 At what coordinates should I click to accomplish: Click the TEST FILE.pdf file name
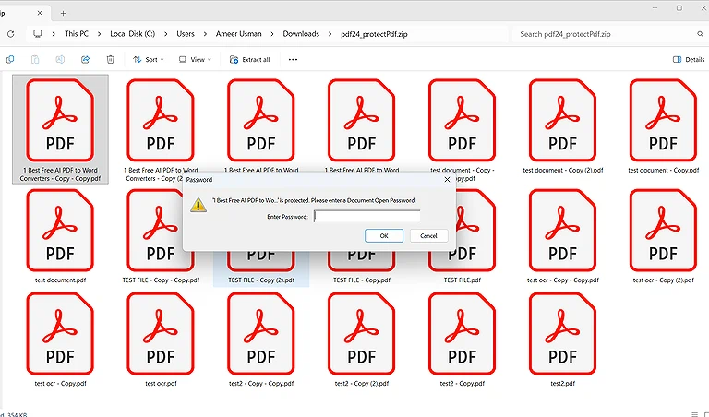click(463, 280)
